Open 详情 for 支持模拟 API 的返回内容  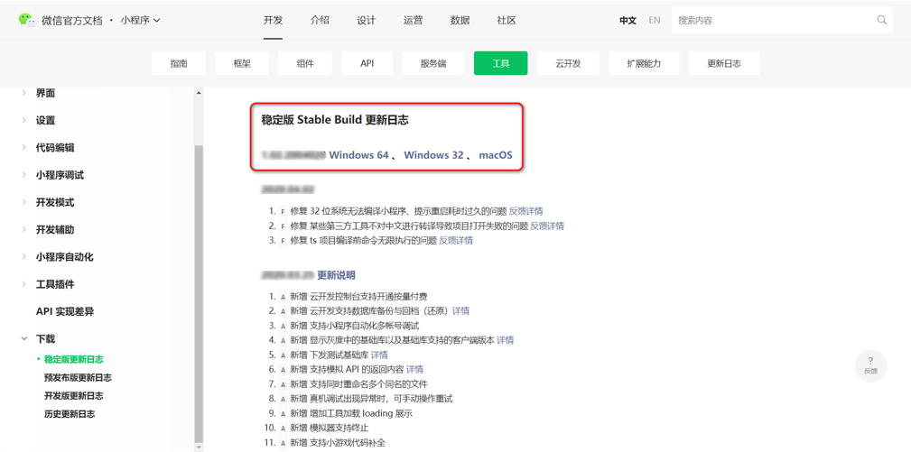414,369
